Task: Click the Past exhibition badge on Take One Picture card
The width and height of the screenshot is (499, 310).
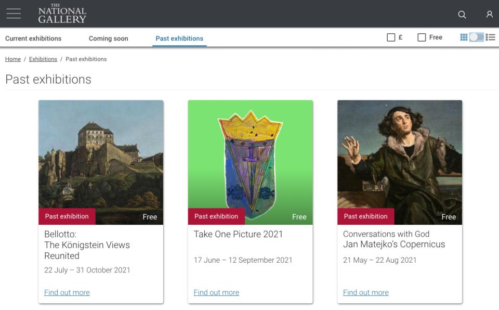Action: [216, 216]
